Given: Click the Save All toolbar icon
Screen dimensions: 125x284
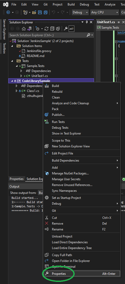Looking at the screenshot, I should (x=45, y=12).
